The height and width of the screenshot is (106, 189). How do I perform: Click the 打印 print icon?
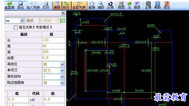click(x=46, y=6)
